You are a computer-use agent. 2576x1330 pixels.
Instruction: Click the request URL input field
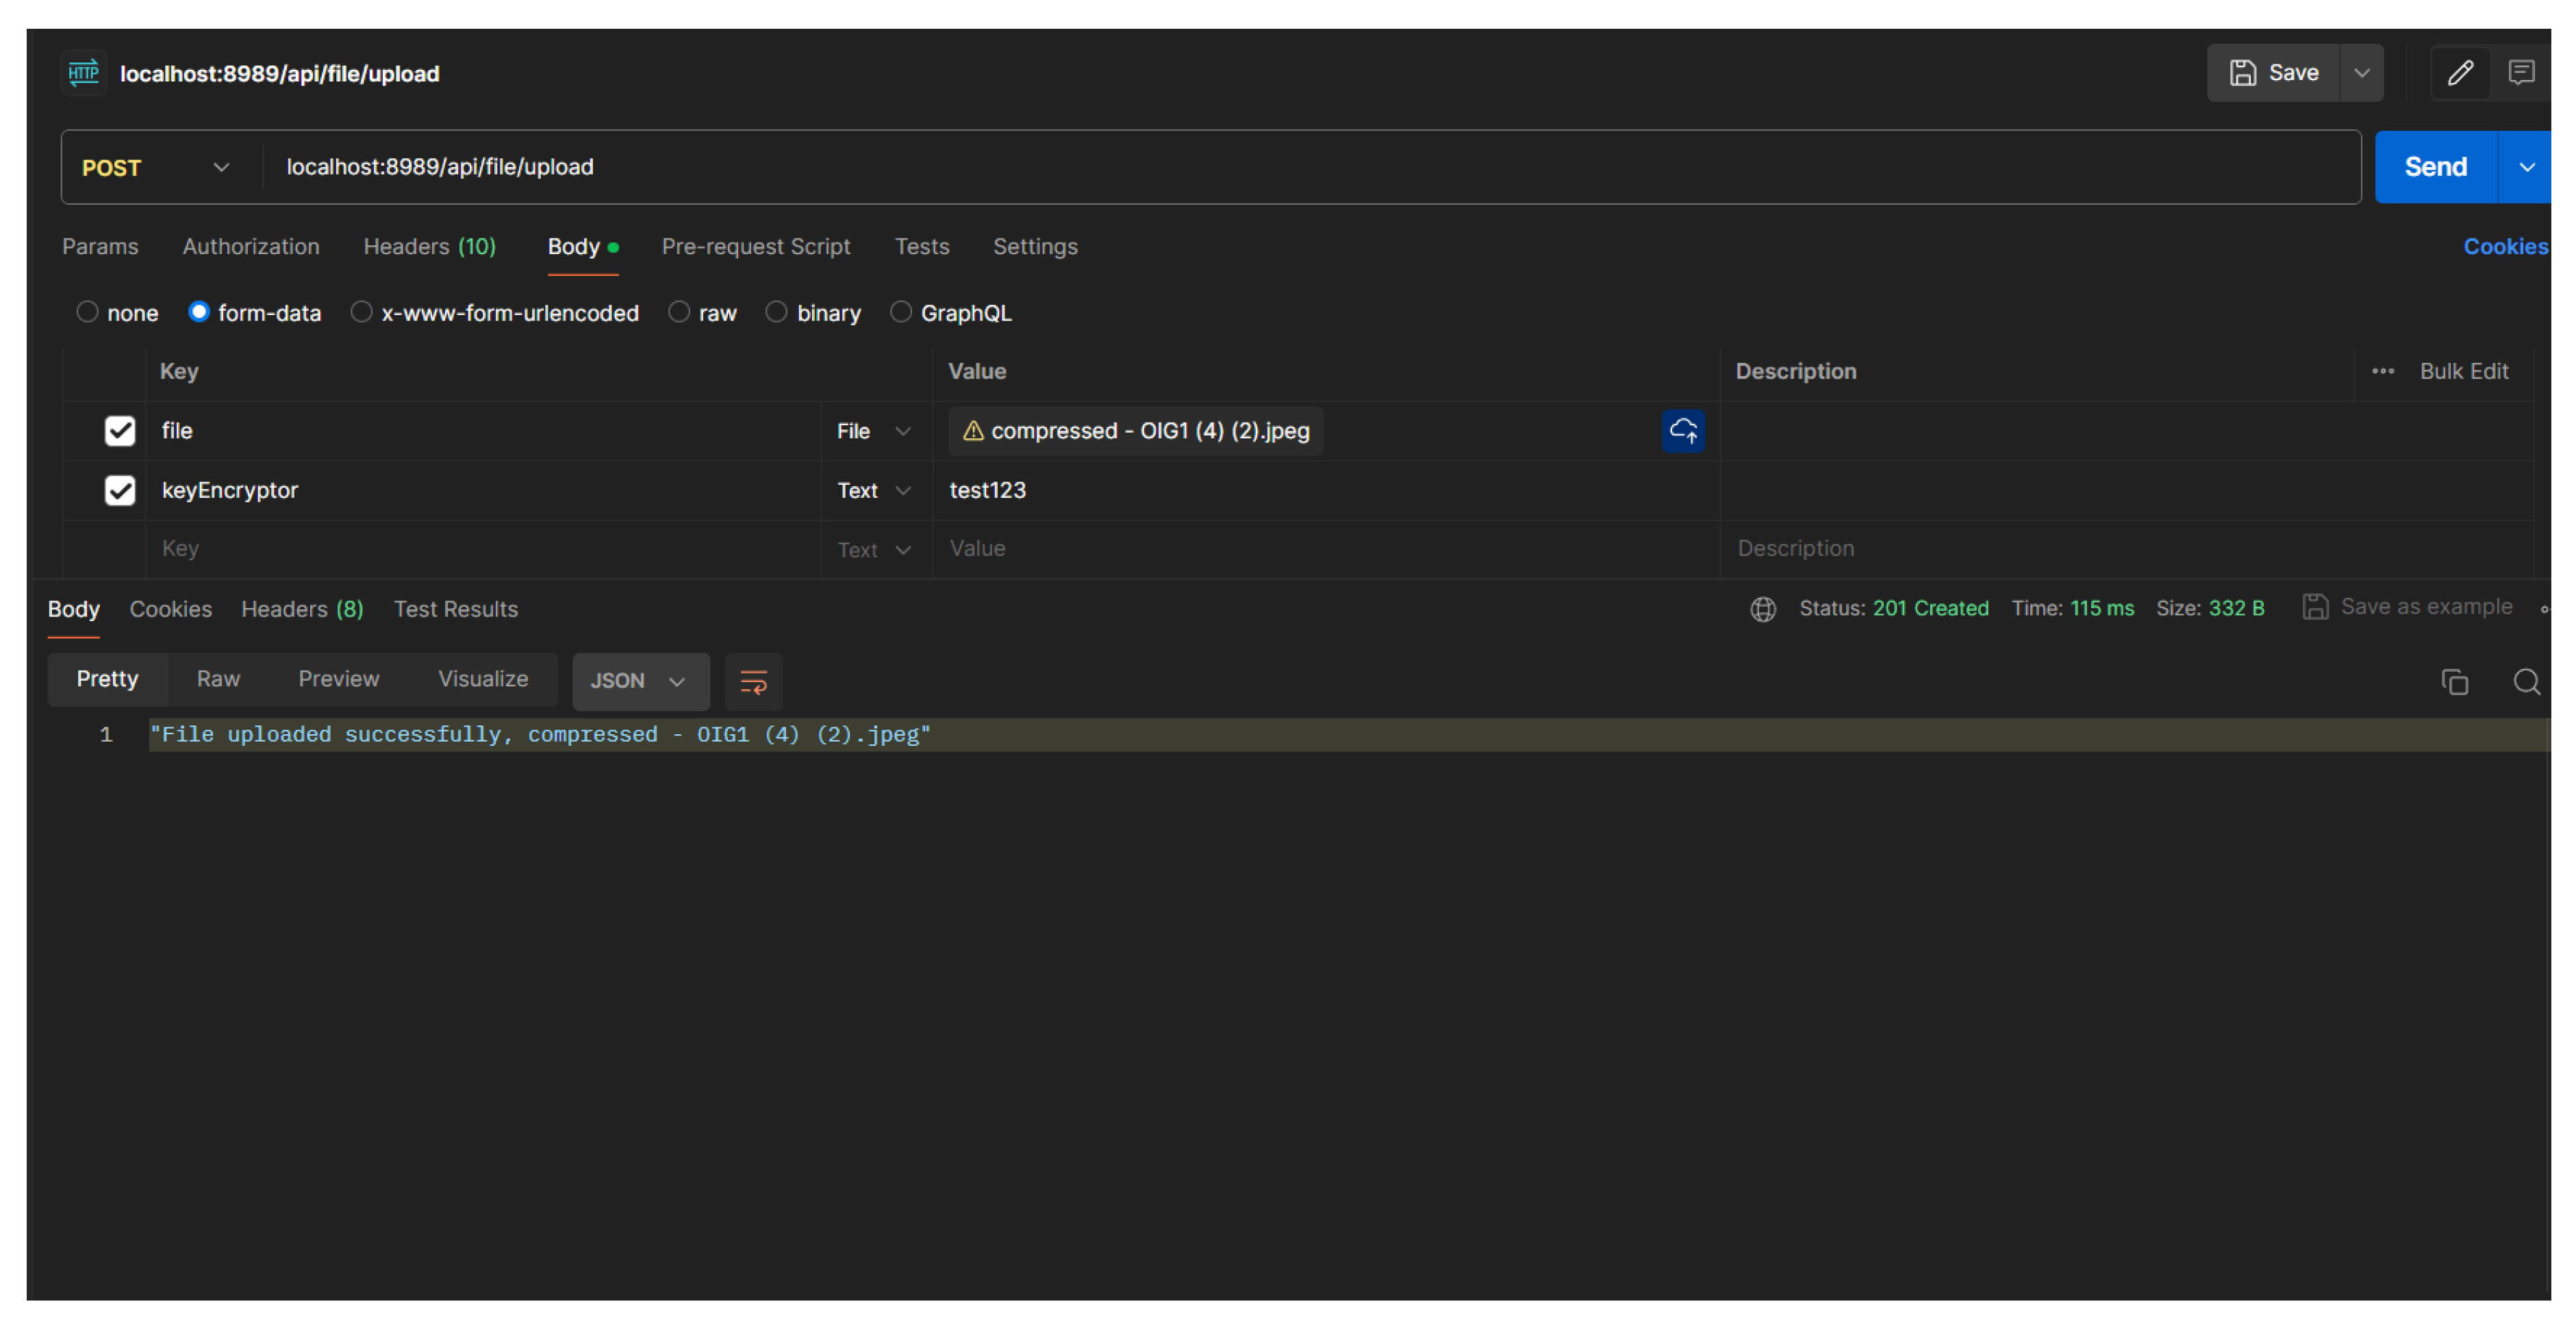click(x=1300, y=167)
